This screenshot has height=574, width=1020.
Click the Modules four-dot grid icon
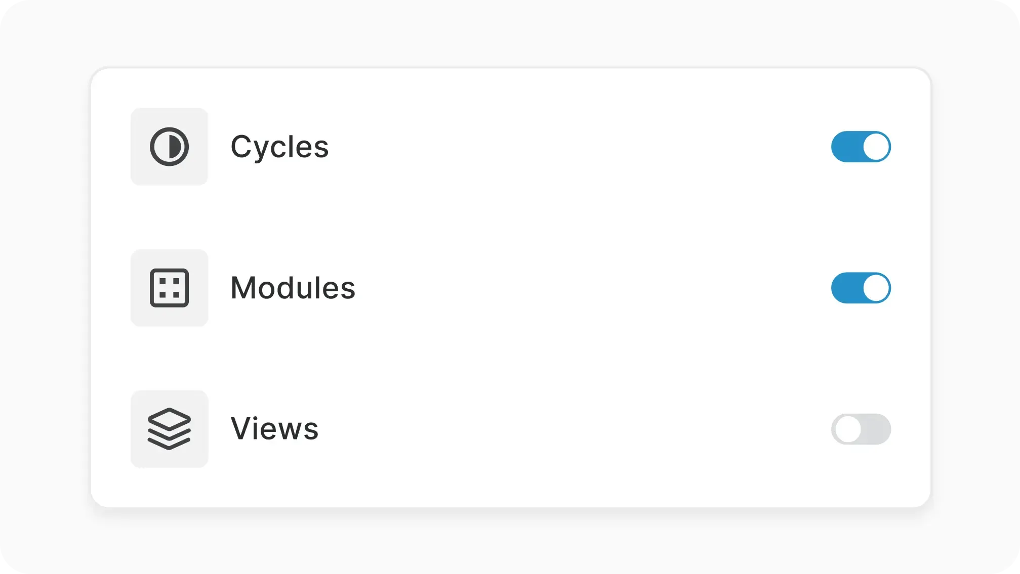tap(169, 288)
